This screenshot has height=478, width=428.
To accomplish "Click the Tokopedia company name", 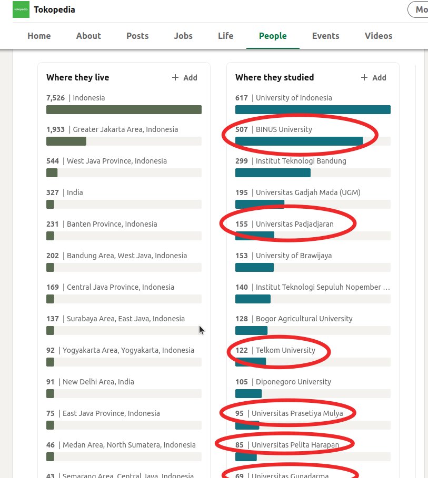I will point(54,9).
